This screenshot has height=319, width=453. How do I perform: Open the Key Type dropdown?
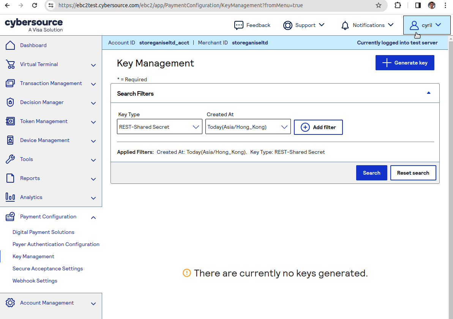159,126
